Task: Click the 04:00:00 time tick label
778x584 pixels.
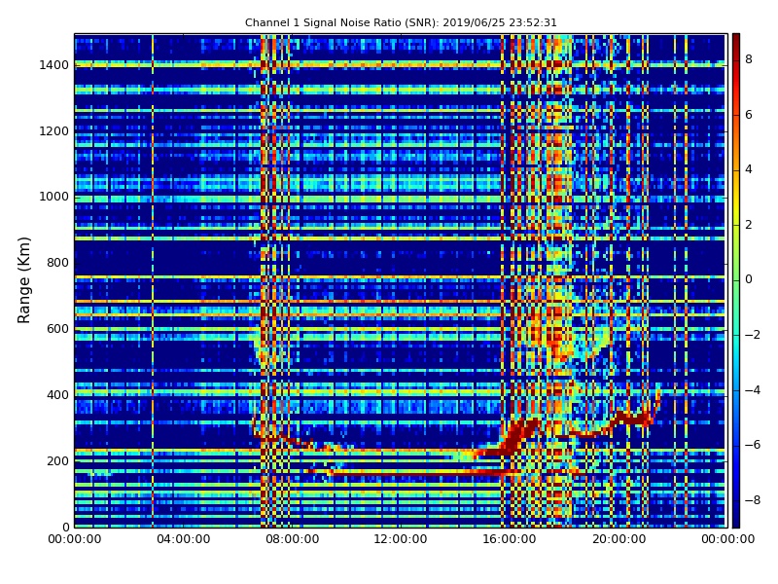Action: (x=183, y=539)
